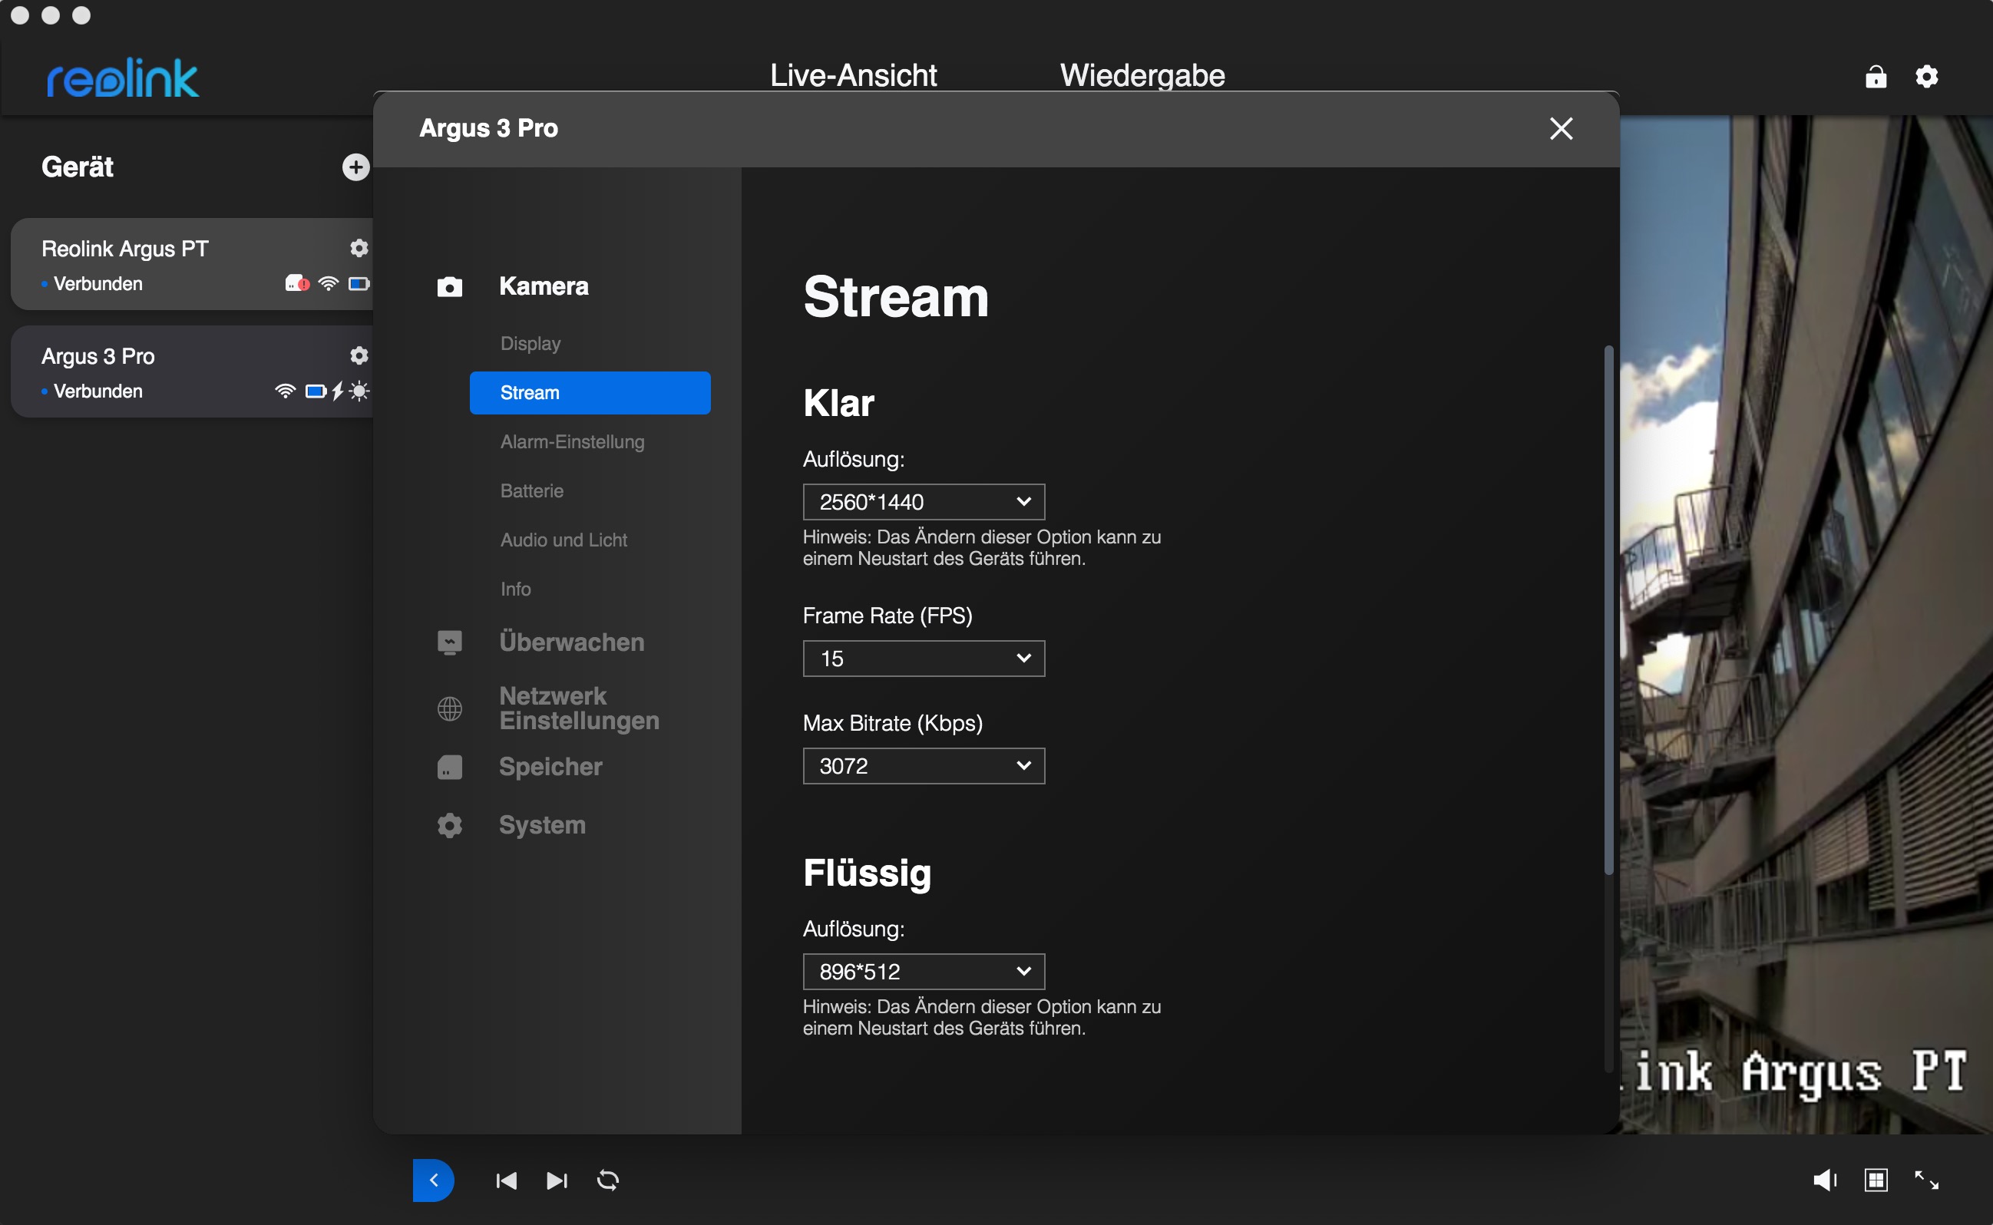Viewport: 1993px width, 1225px height.
Task: Open Klar resolution dropdown 2560*1440
Action: (924, 502)
